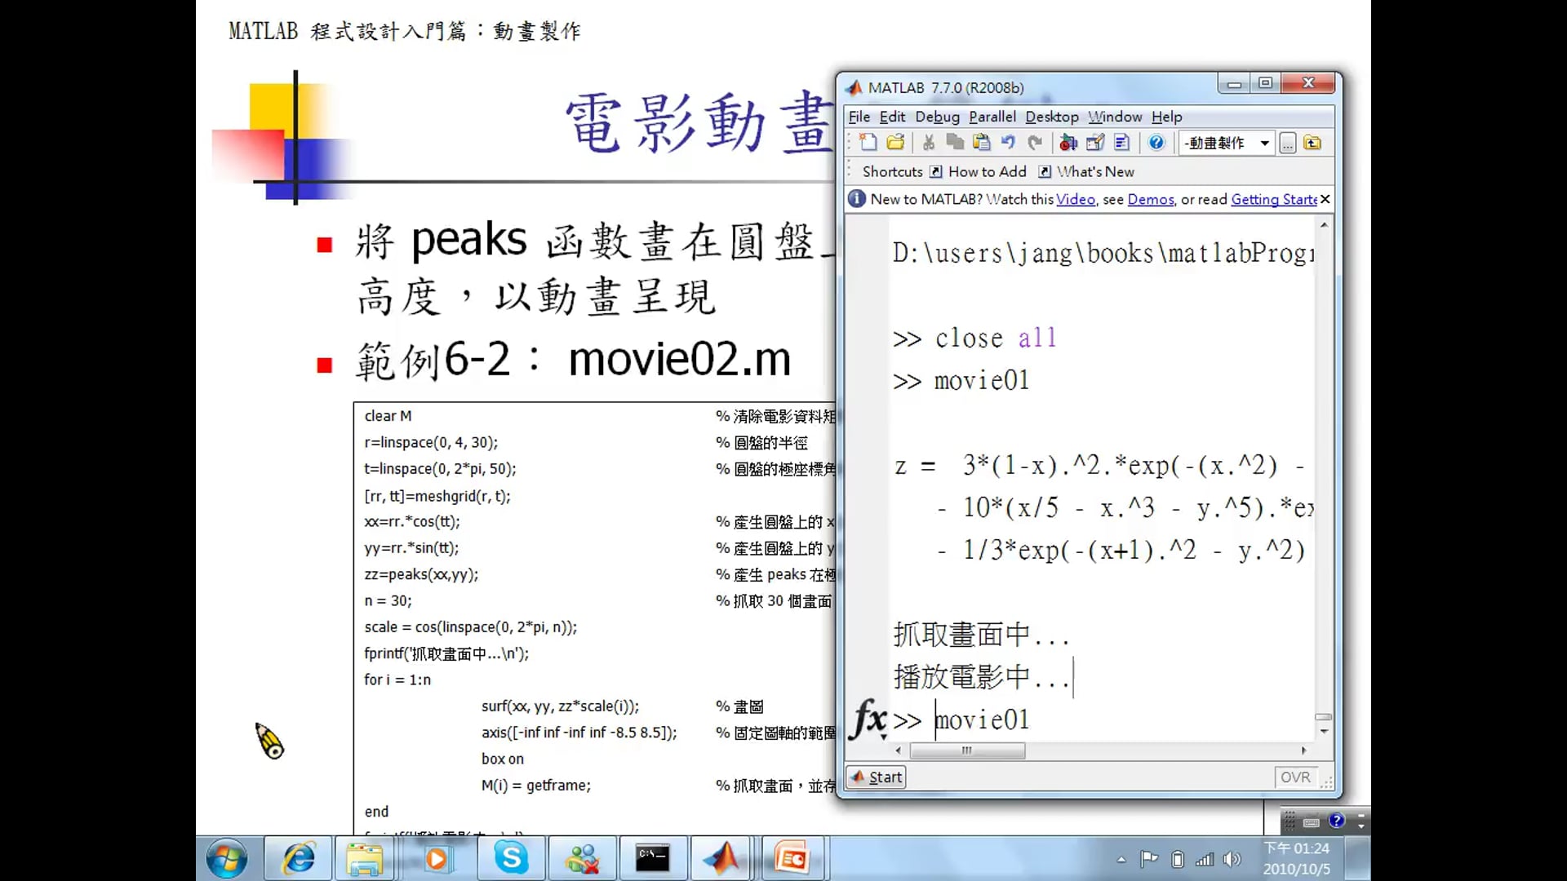Open the Debug menu
Image resolution: width=1567 pixels, height=881 pixels.
click(937, 117)
